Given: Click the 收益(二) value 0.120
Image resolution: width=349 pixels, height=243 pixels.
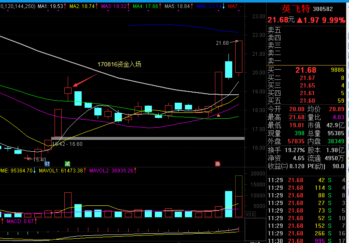Looking at the screenshot, I should [x=297, y=166].
